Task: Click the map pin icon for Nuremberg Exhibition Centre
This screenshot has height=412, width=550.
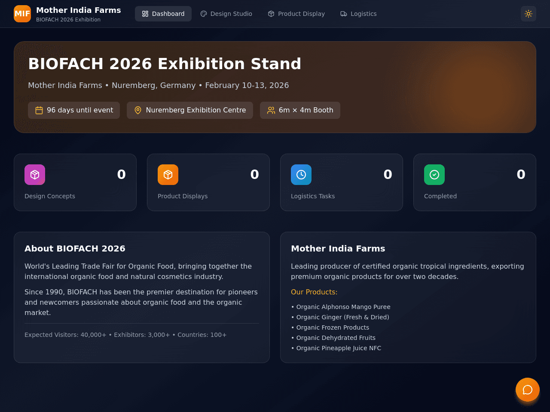Action: [x=138, y=110]
